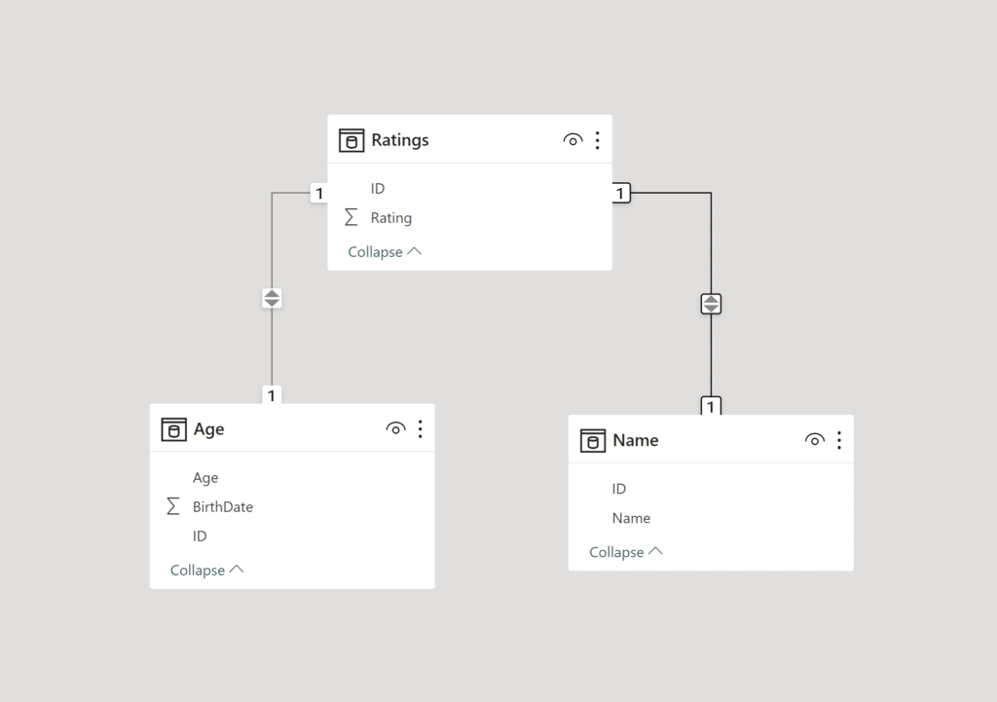Toggle the Name table's eye icon
The image size is (997, 702).
click(x=814, y=440)
